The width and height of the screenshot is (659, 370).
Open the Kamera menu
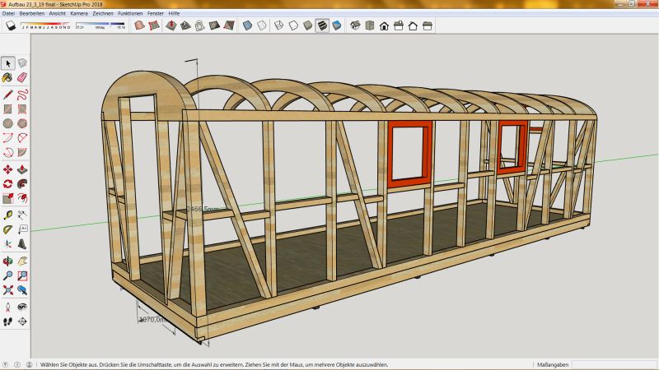click(79, 14)
